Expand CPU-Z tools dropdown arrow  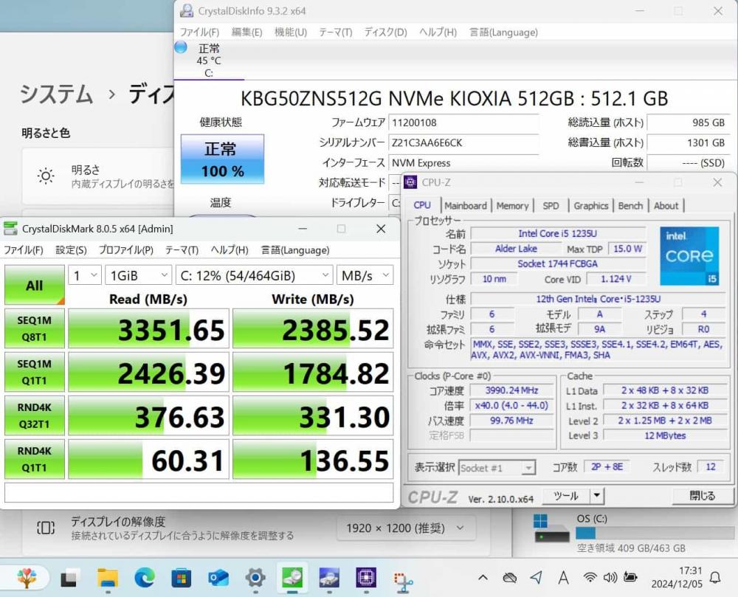pos(597,495)
